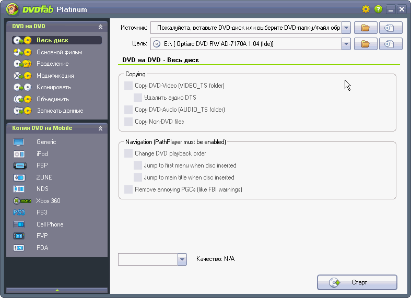
Task: Select the Generic profile label
Action: point(46,142)
